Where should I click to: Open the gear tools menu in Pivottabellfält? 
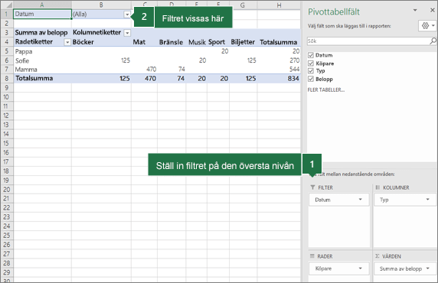coord(427,26)
